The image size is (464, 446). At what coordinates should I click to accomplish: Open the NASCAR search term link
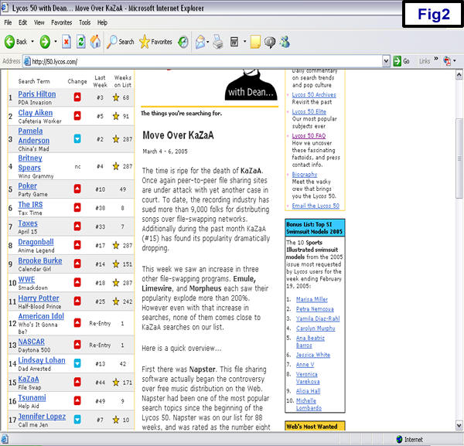pos(32,342)
